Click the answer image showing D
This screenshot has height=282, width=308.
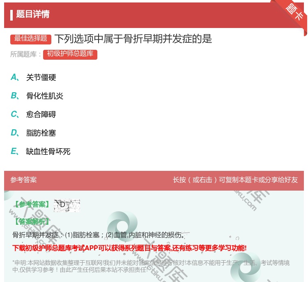point(67,205)
